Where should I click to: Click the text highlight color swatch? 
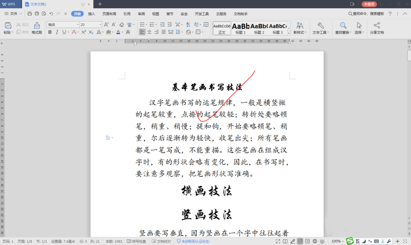[x=108, y=32]
